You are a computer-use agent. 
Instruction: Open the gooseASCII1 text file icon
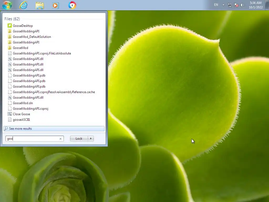coord(10,120)
